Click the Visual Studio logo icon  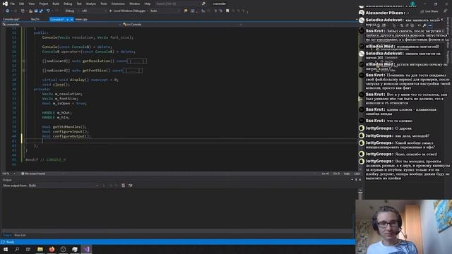click(x=5, y=4)
